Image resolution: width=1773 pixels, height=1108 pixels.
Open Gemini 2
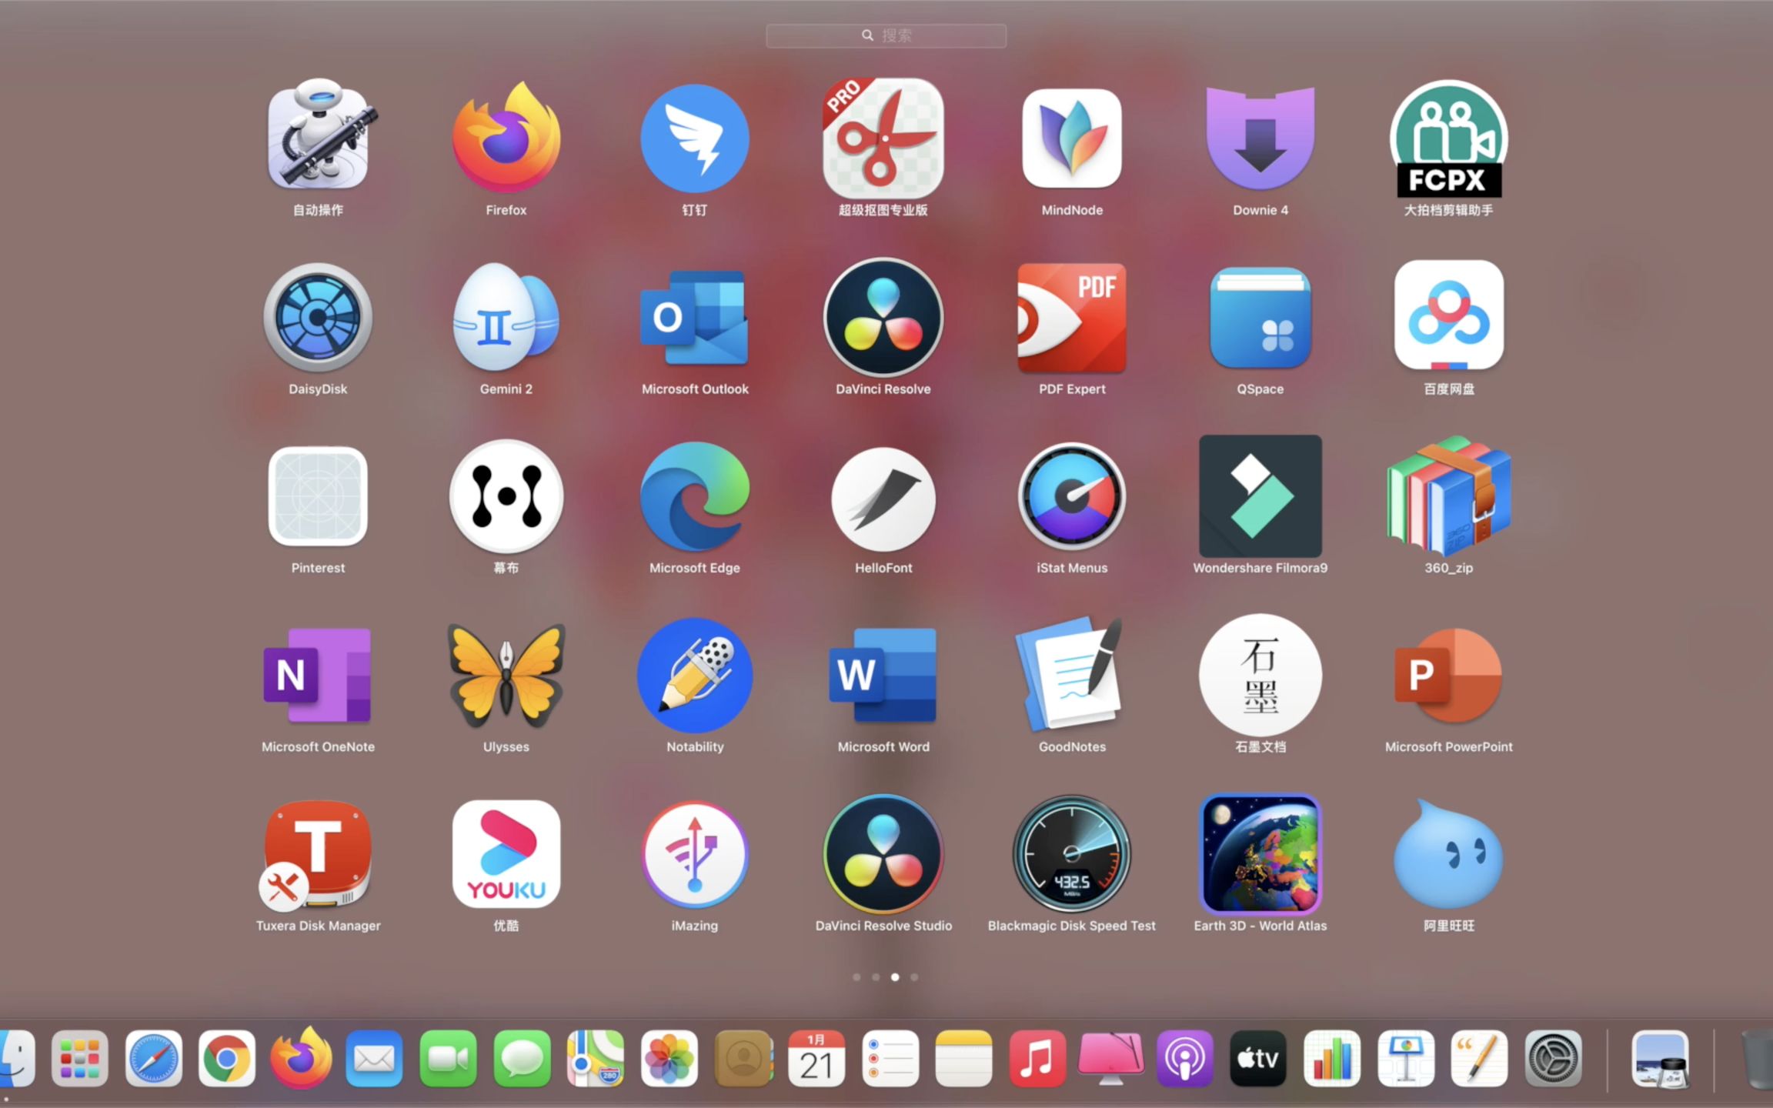coord(506,317)
